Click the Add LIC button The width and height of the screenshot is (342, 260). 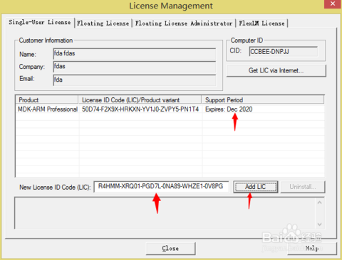tap(256, 187)
